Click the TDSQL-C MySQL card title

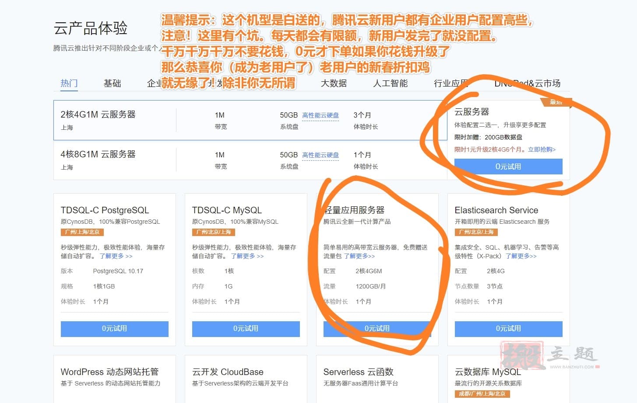(227, 210)
